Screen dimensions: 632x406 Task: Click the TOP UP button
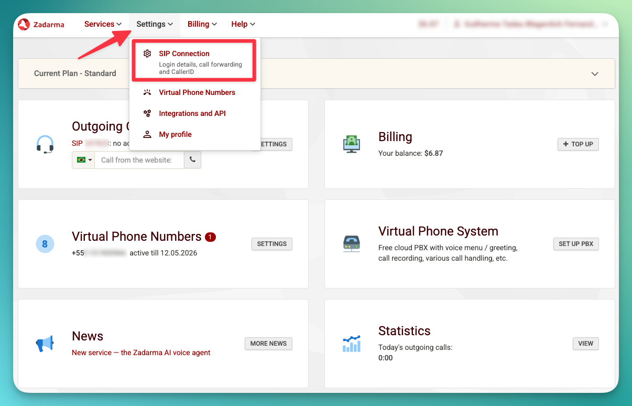click(x=578, y=144)
